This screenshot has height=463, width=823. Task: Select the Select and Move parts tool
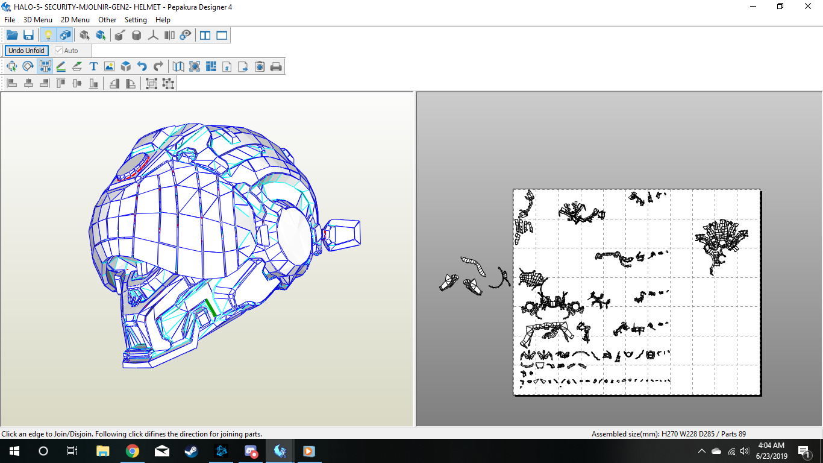pos(12,66)
